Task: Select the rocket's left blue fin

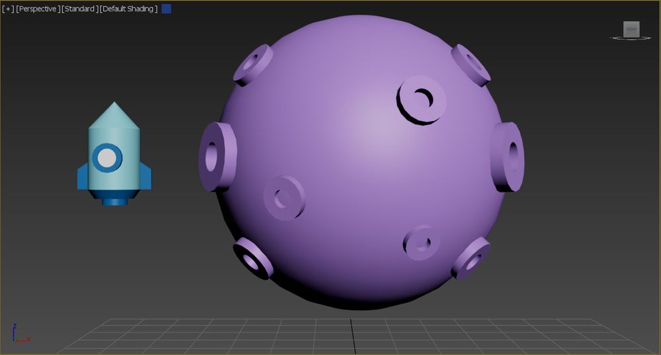Action: 83,177
